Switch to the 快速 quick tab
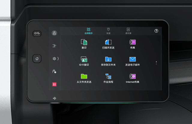 [x=108, y=31]
